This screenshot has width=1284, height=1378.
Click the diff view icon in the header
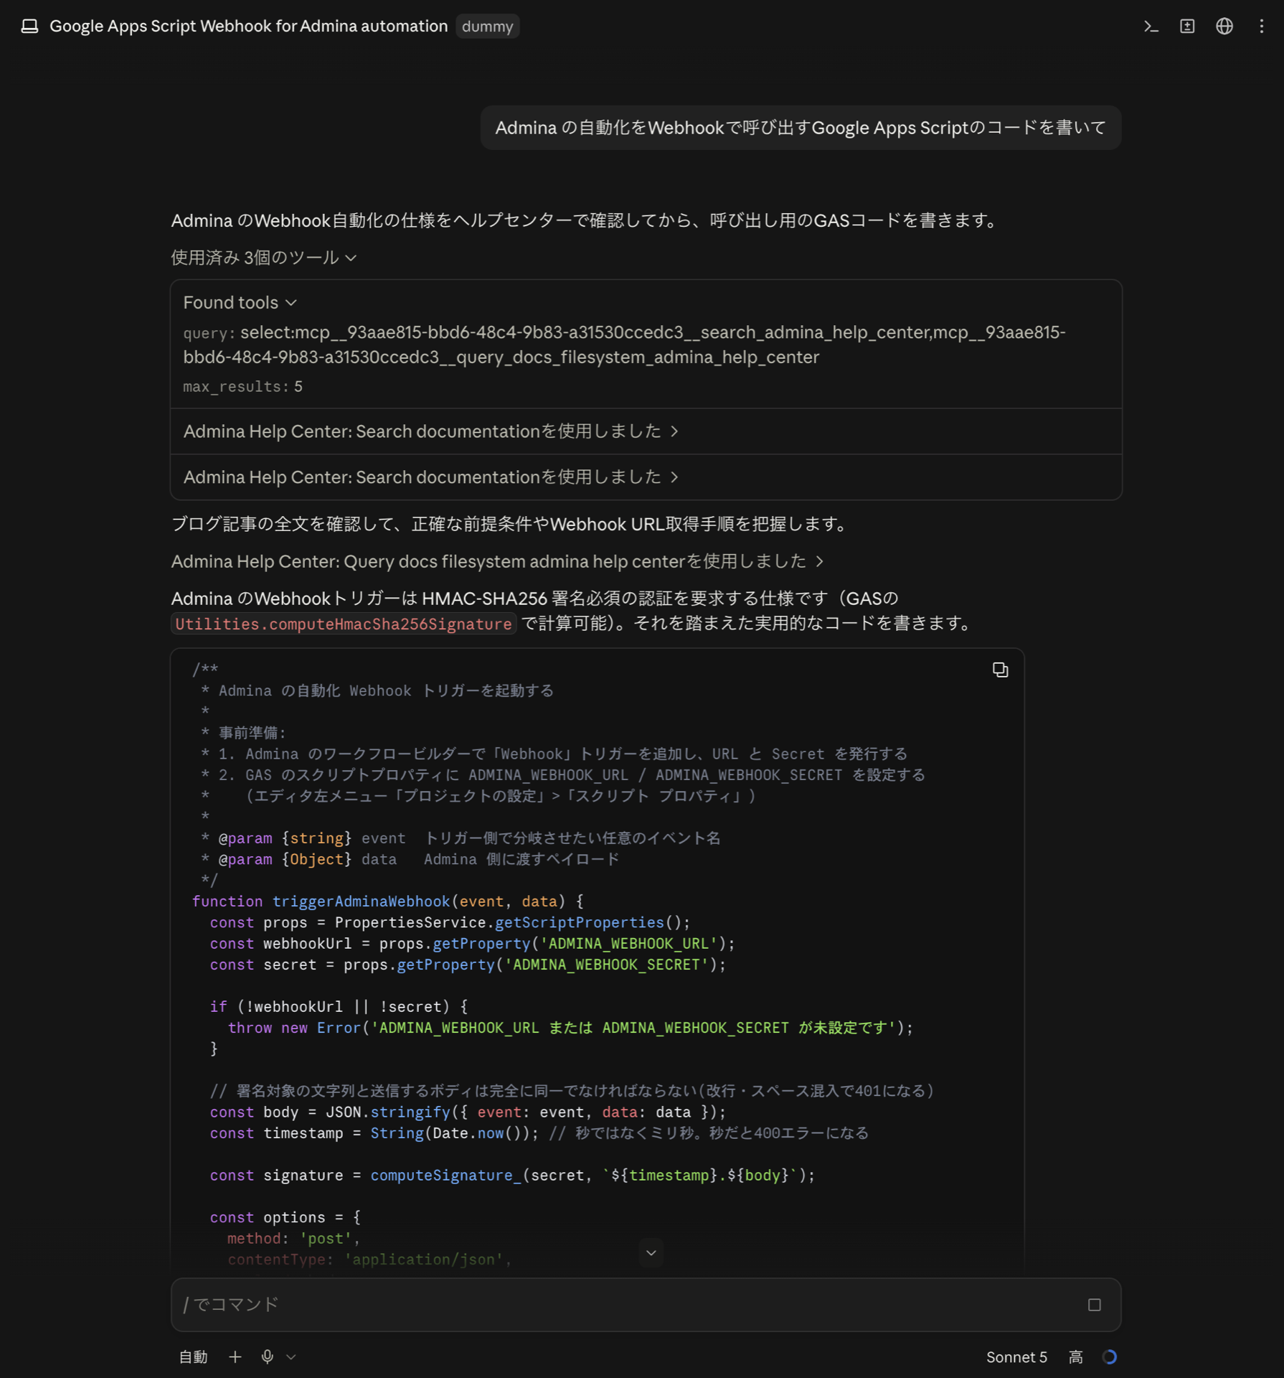tap(1187, 27)
